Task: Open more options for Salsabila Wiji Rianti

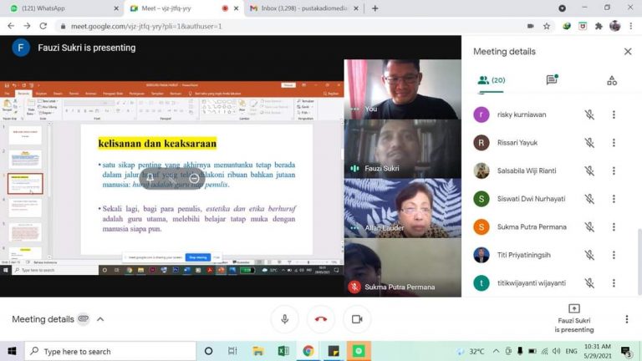Action: point(614,170)
